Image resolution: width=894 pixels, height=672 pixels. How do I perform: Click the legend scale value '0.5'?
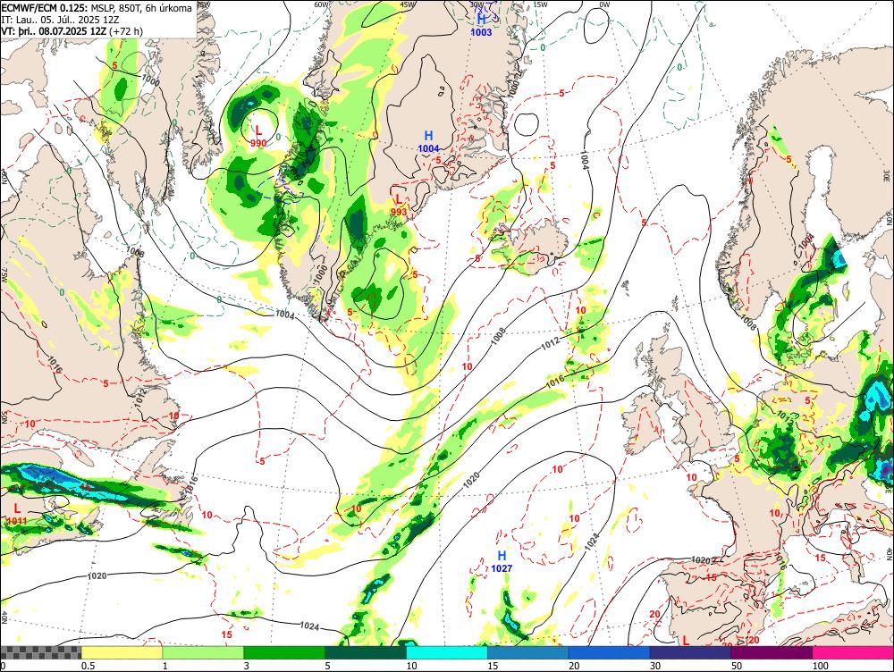88,666
